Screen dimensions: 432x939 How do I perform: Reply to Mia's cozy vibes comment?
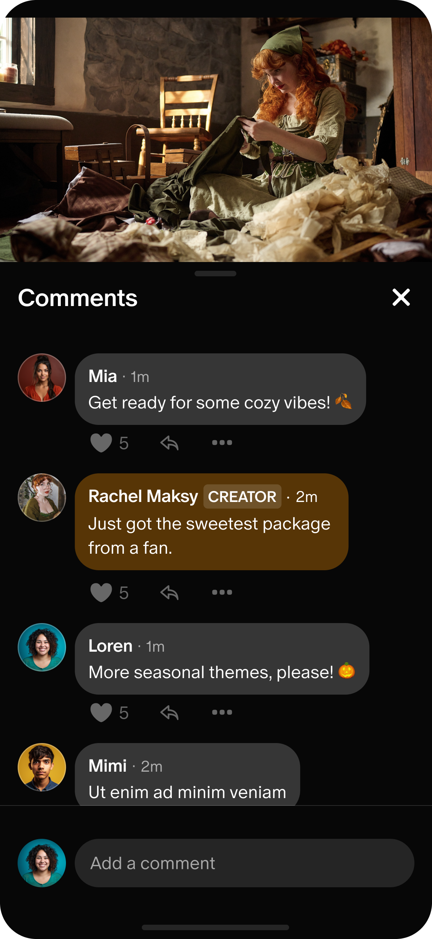point(169,443)
